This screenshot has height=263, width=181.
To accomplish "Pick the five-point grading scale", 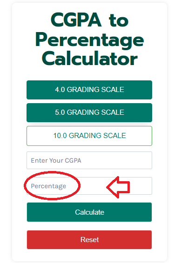I will [x=89, y=112].
